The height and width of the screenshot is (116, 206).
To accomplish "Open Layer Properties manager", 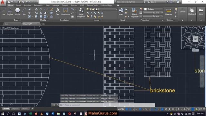I will pyautogui.click(x=81, y=13).
